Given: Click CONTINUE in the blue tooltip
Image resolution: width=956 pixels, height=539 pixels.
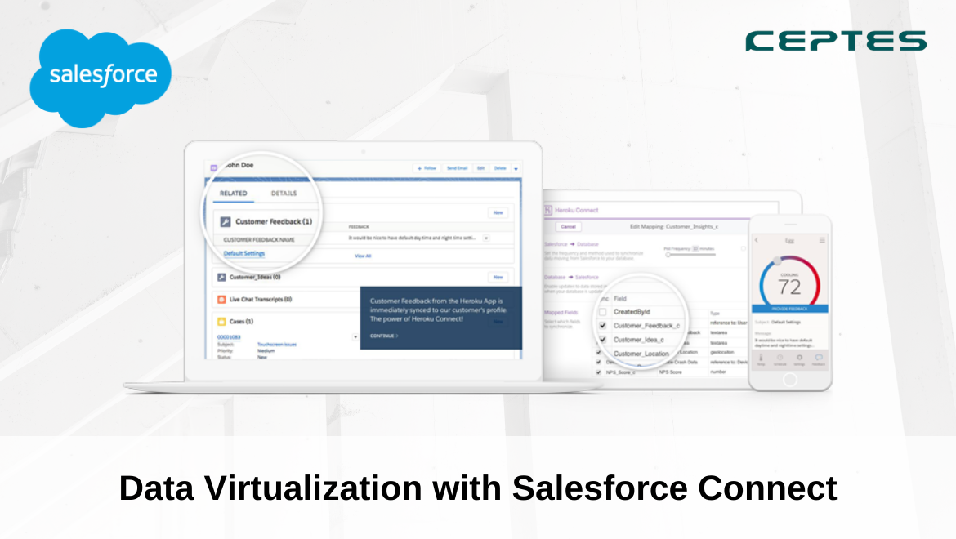Looking at the screenshot, I should (384, 336).
